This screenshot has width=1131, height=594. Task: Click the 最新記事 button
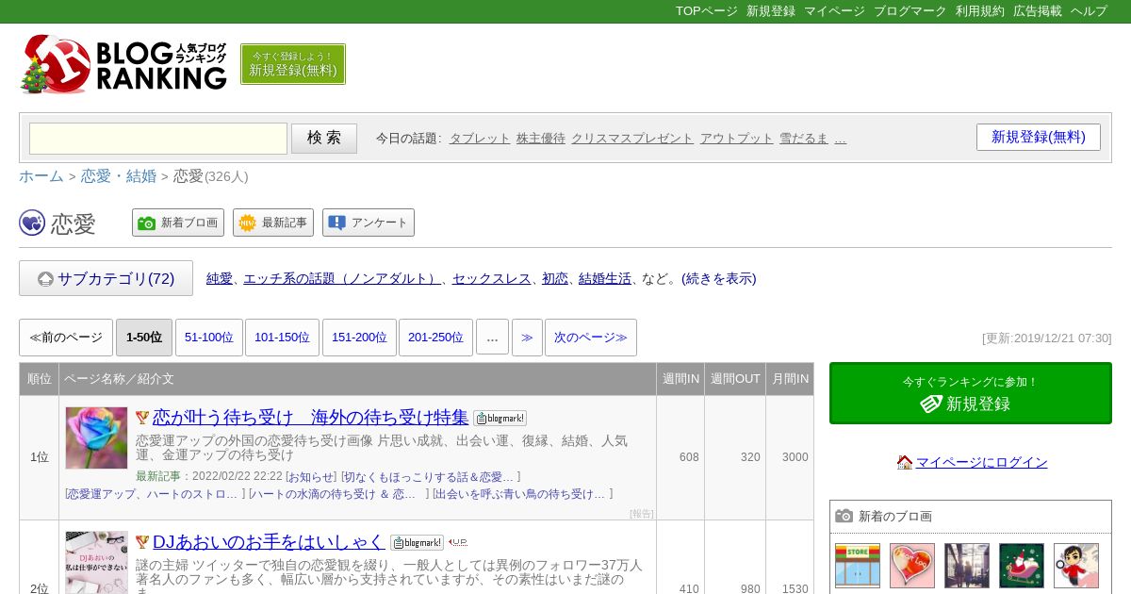tap(273, 223)
